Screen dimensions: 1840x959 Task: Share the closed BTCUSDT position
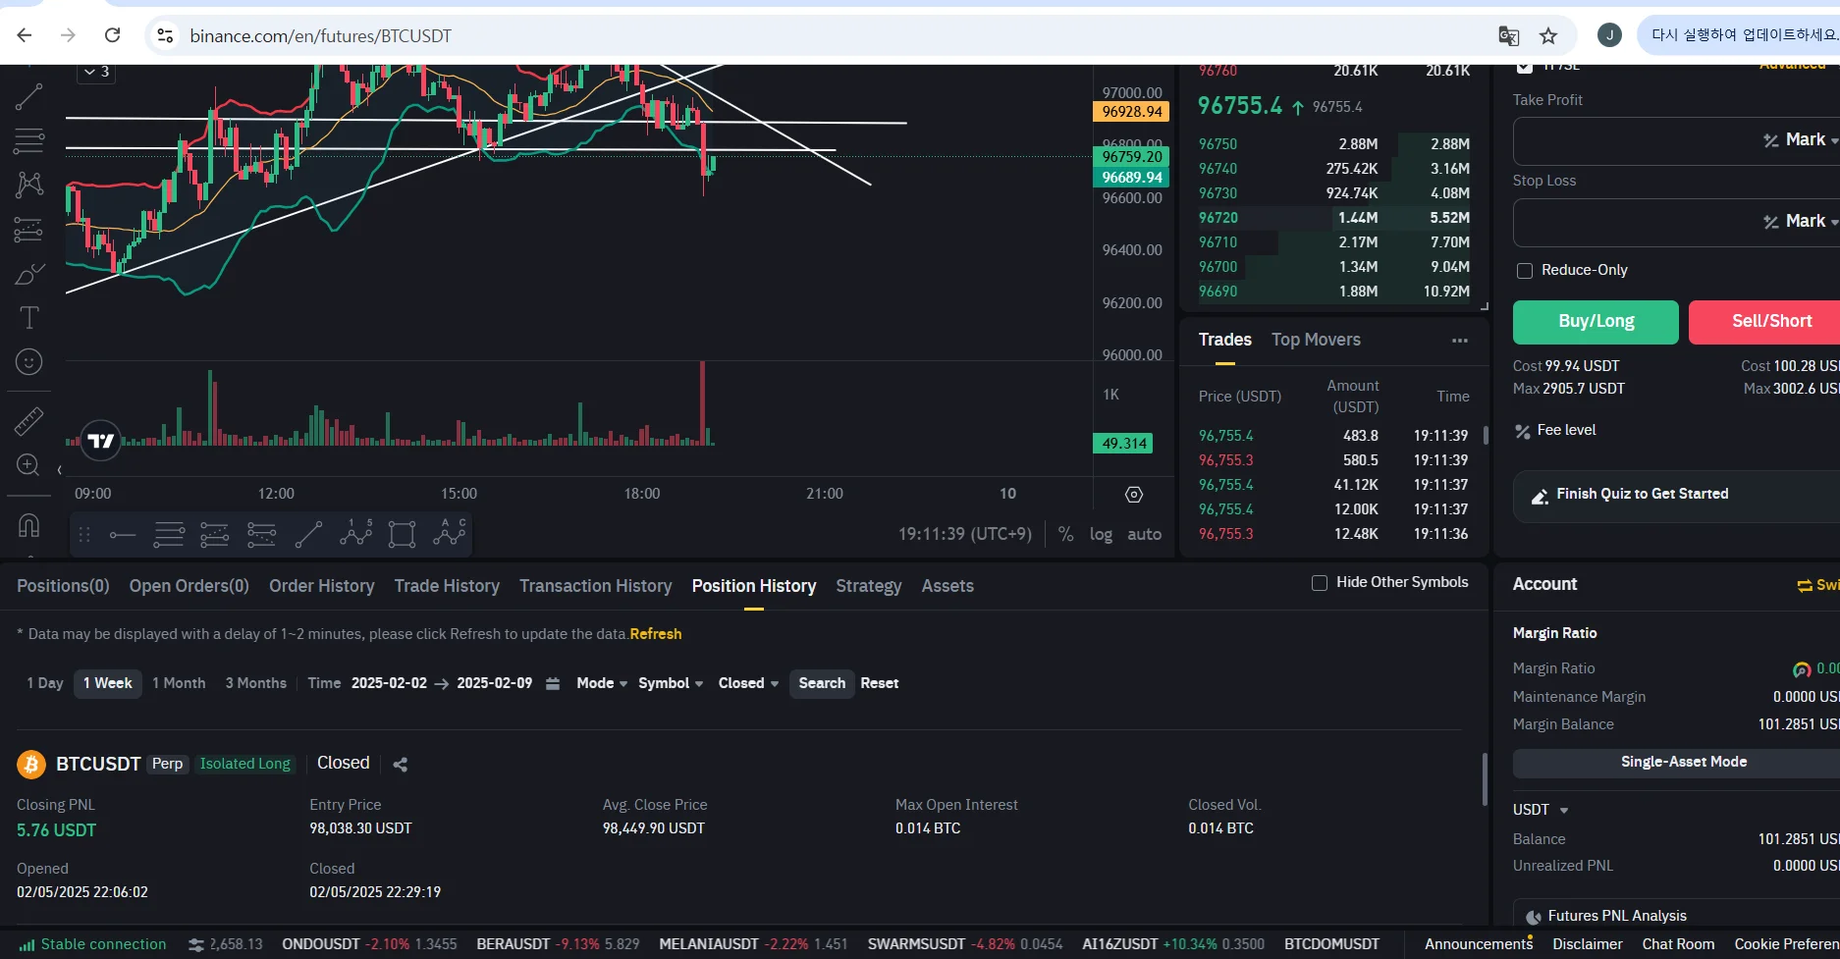click(401, 765)
